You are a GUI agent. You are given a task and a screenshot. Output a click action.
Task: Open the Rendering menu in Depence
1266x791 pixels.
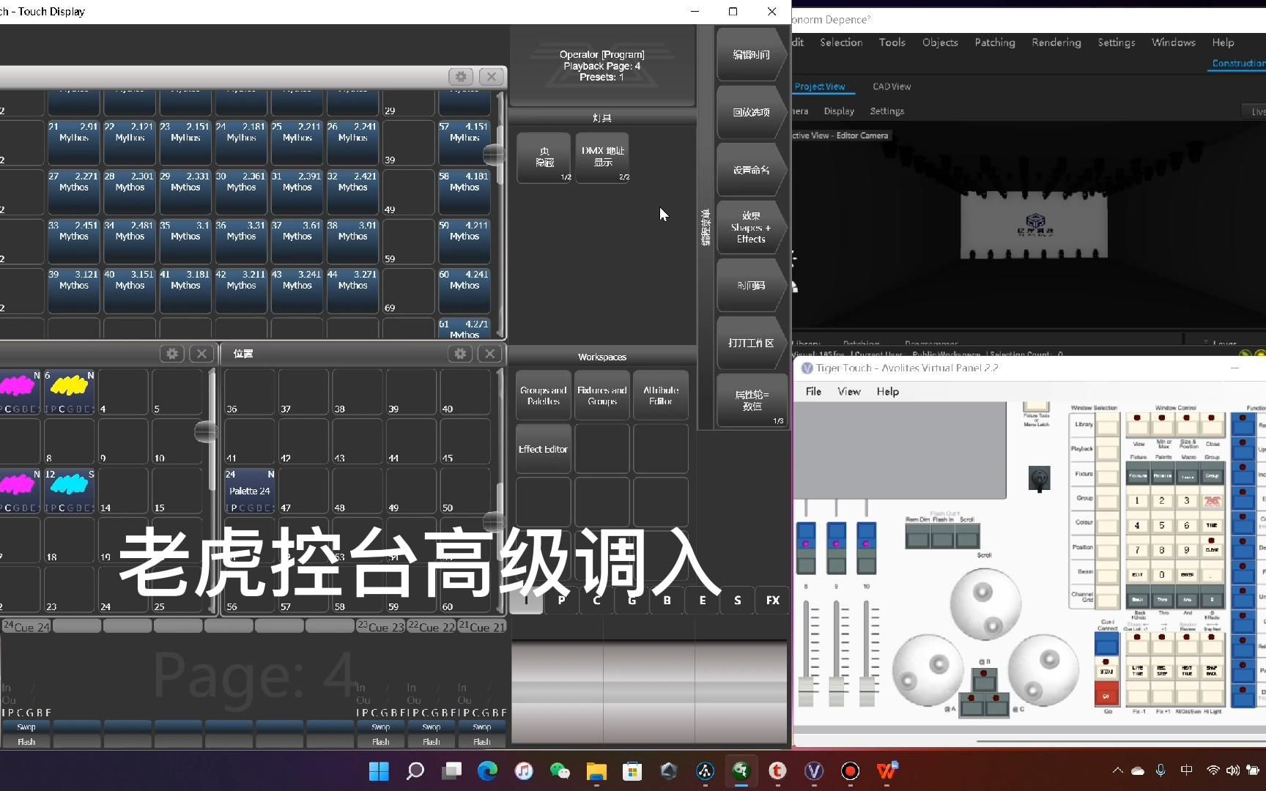[1056, 42]
